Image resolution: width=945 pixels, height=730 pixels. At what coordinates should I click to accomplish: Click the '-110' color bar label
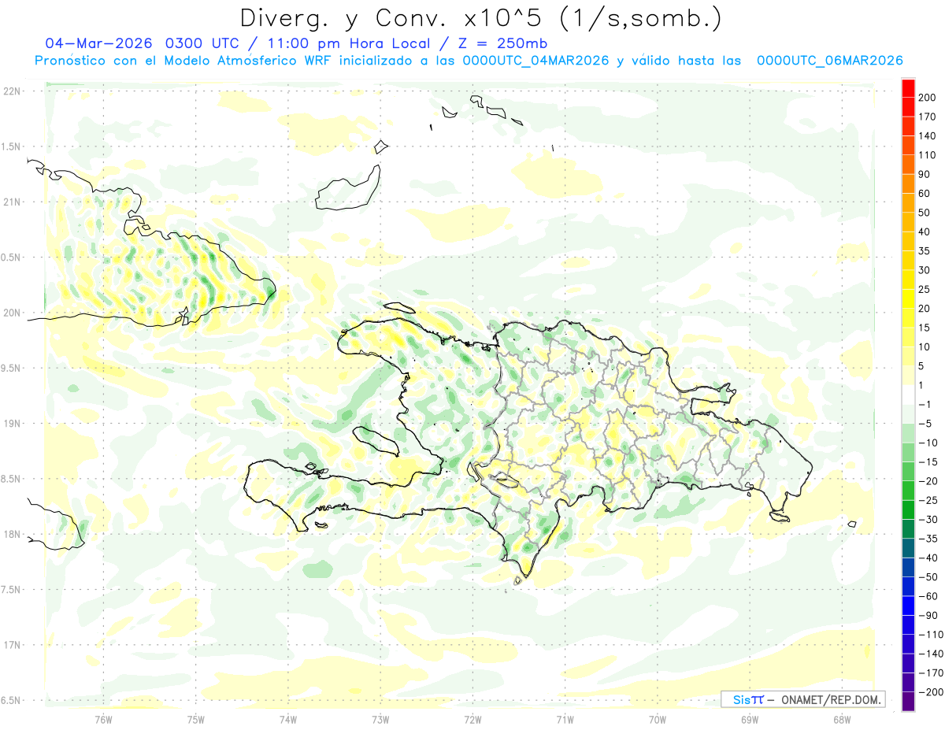coord(932,635)
